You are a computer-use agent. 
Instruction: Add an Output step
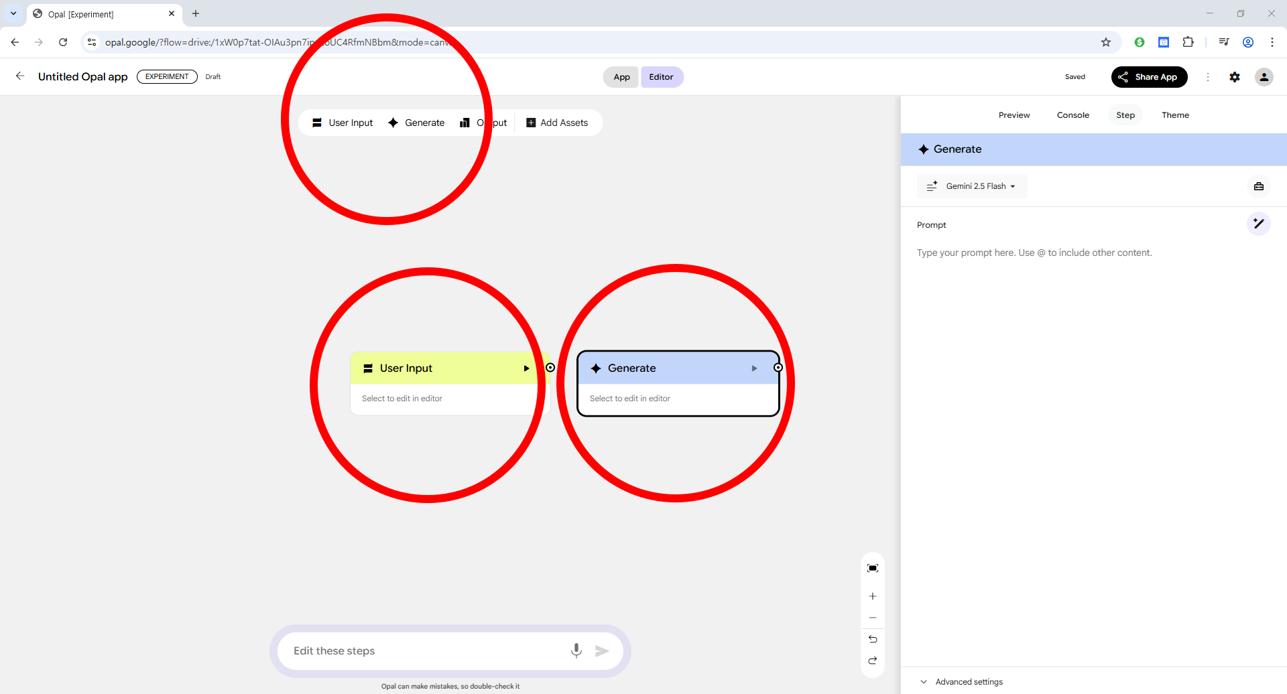[x=483, y=123]
